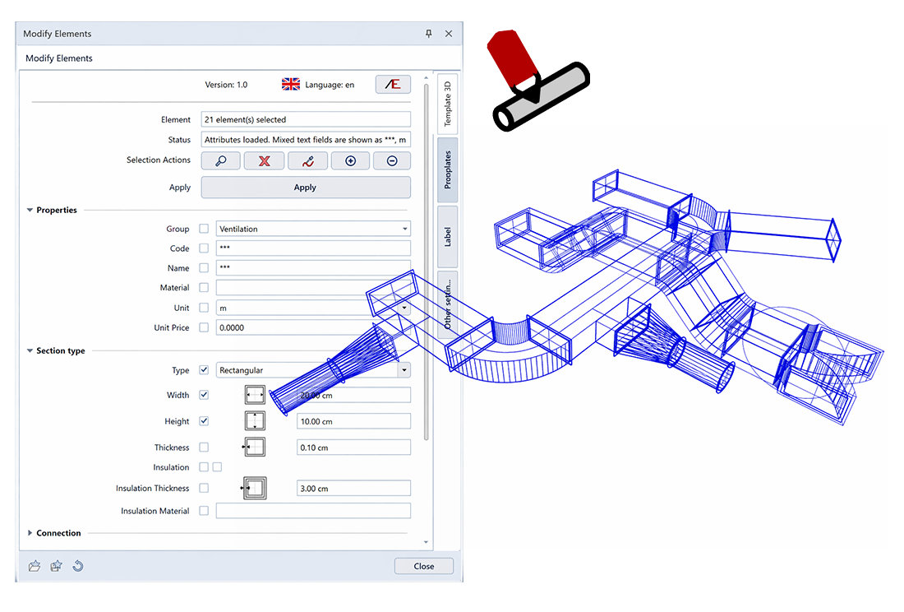
Task: Click the AE logo button
Action: (393, 84)
